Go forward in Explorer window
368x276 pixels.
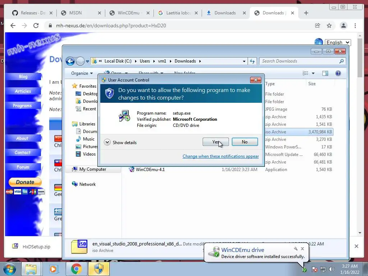(80, 61)
